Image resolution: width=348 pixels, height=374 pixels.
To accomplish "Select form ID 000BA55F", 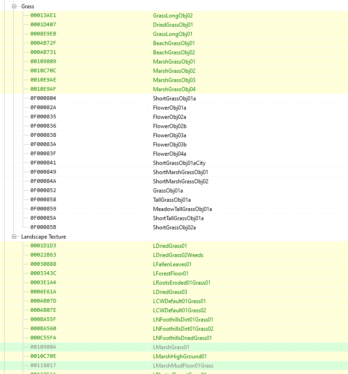I will pos(43,319).
